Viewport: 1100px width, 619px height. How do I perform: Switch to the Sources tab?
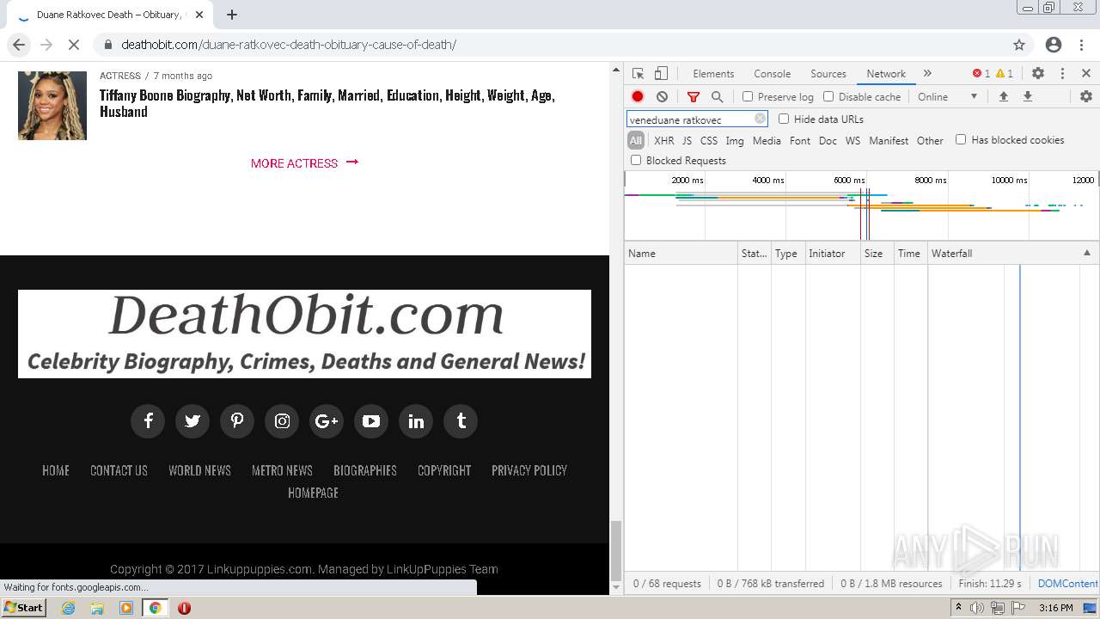tap(828, 74)
